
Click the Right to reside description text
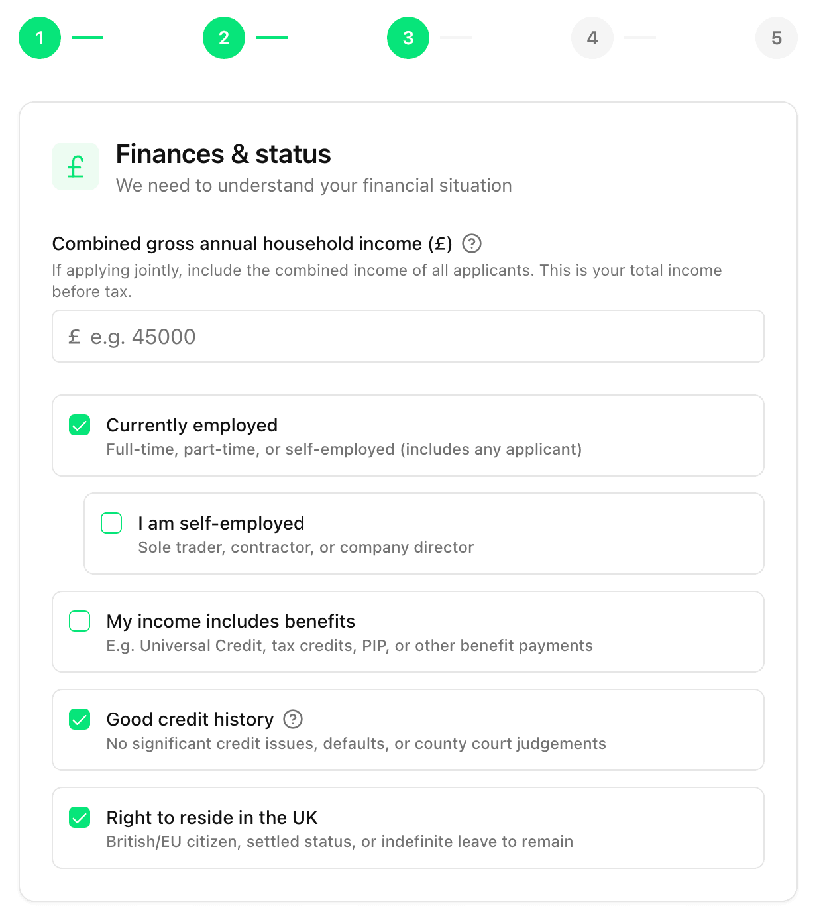pos(339,842)
